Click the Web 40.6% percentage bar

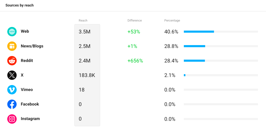point(221,32)
